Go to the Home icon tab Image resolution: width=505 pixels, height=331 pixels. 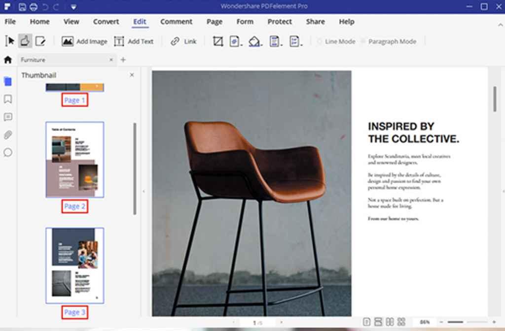pos(8,60)
